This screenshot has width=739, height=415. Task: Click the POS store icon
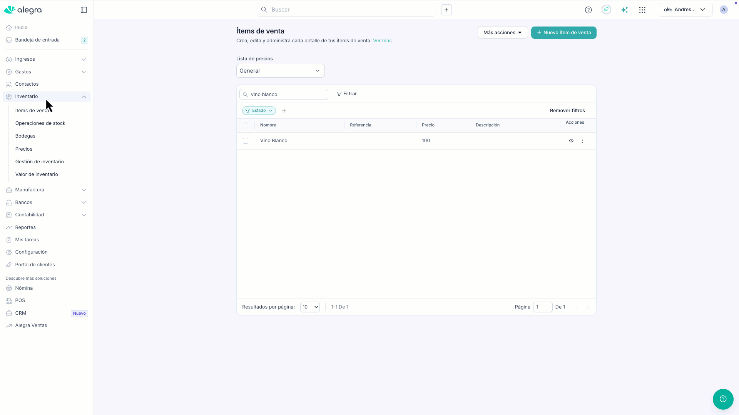(9, 301)
